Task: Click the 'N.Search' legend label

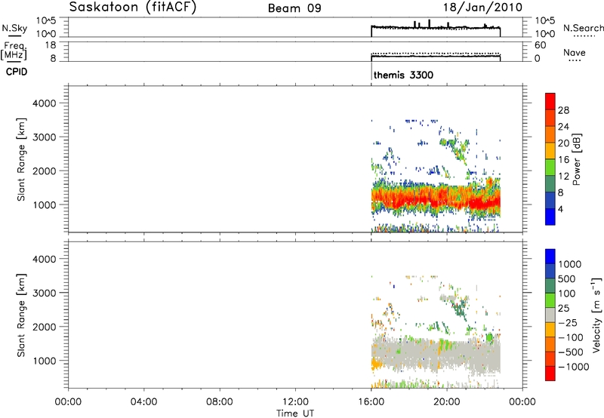Action: click(584, 28)
